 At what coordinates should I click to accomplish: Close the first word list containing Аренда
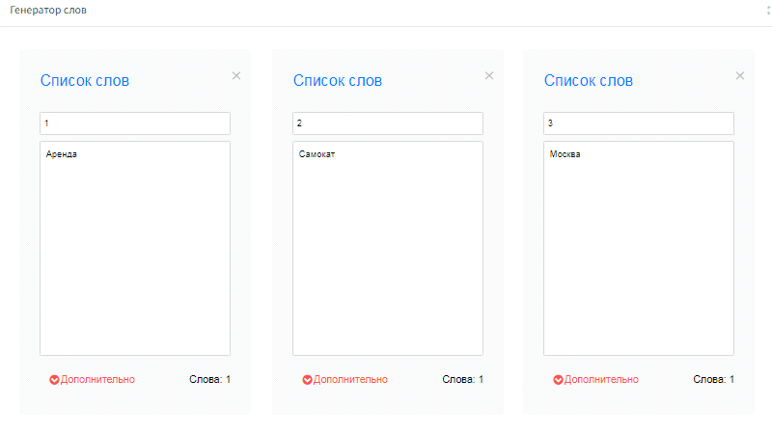[x=236, y=75]
